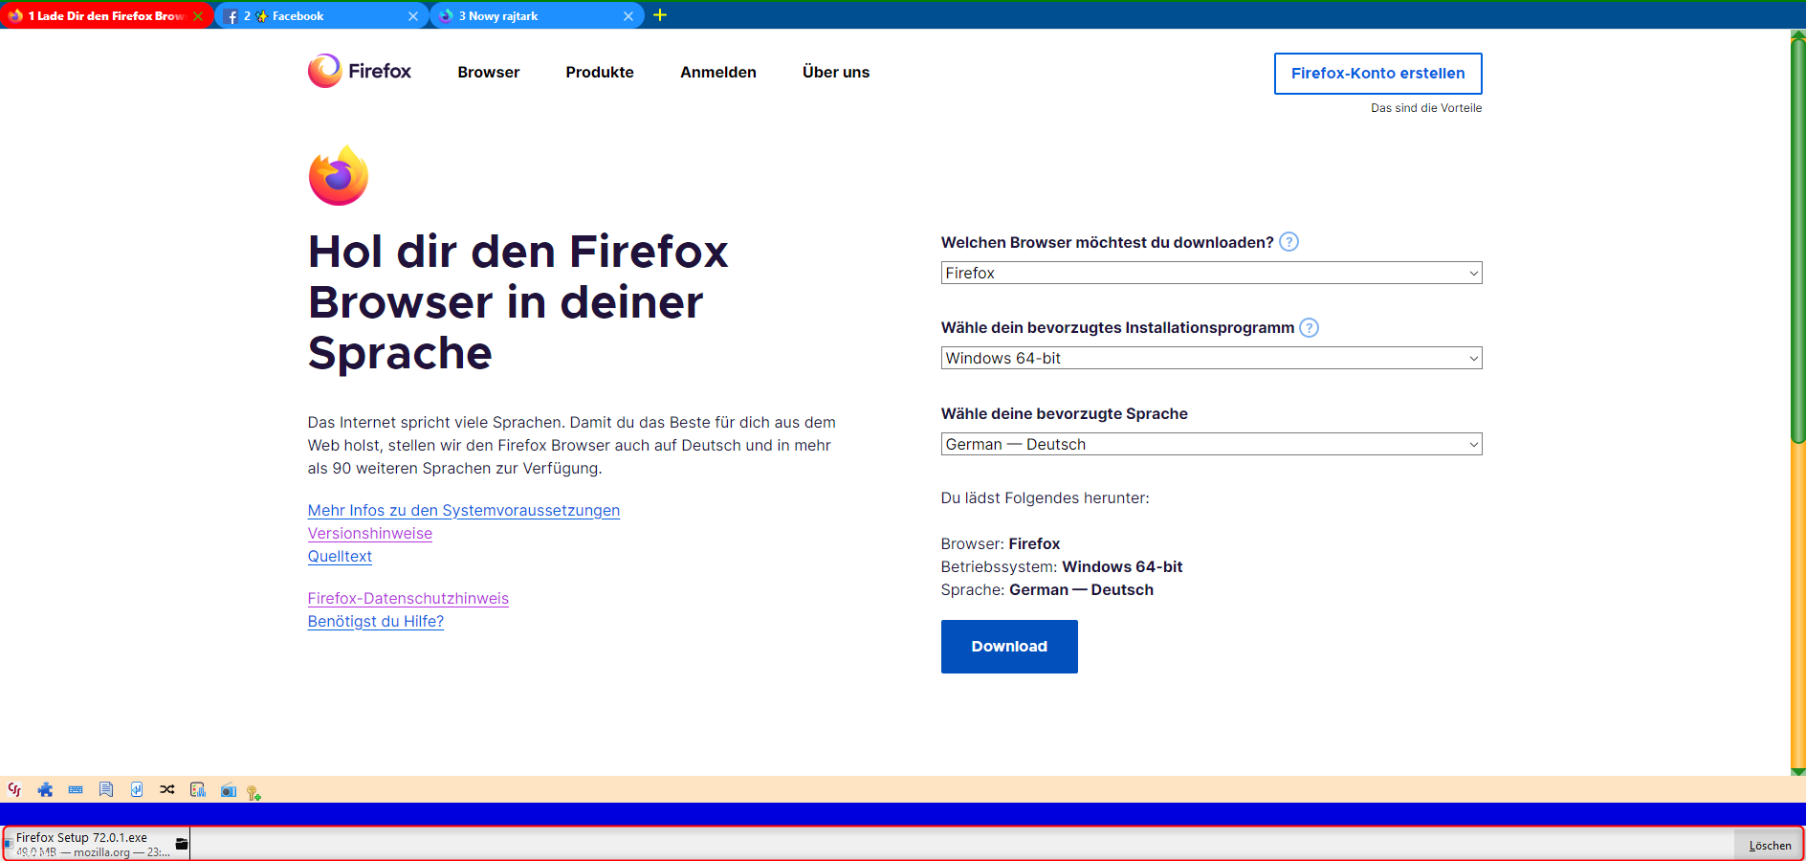Click the help icon beside Installationsprogramm label
Viewport: 1806px width, 861px height.
tap(1310, 327)
